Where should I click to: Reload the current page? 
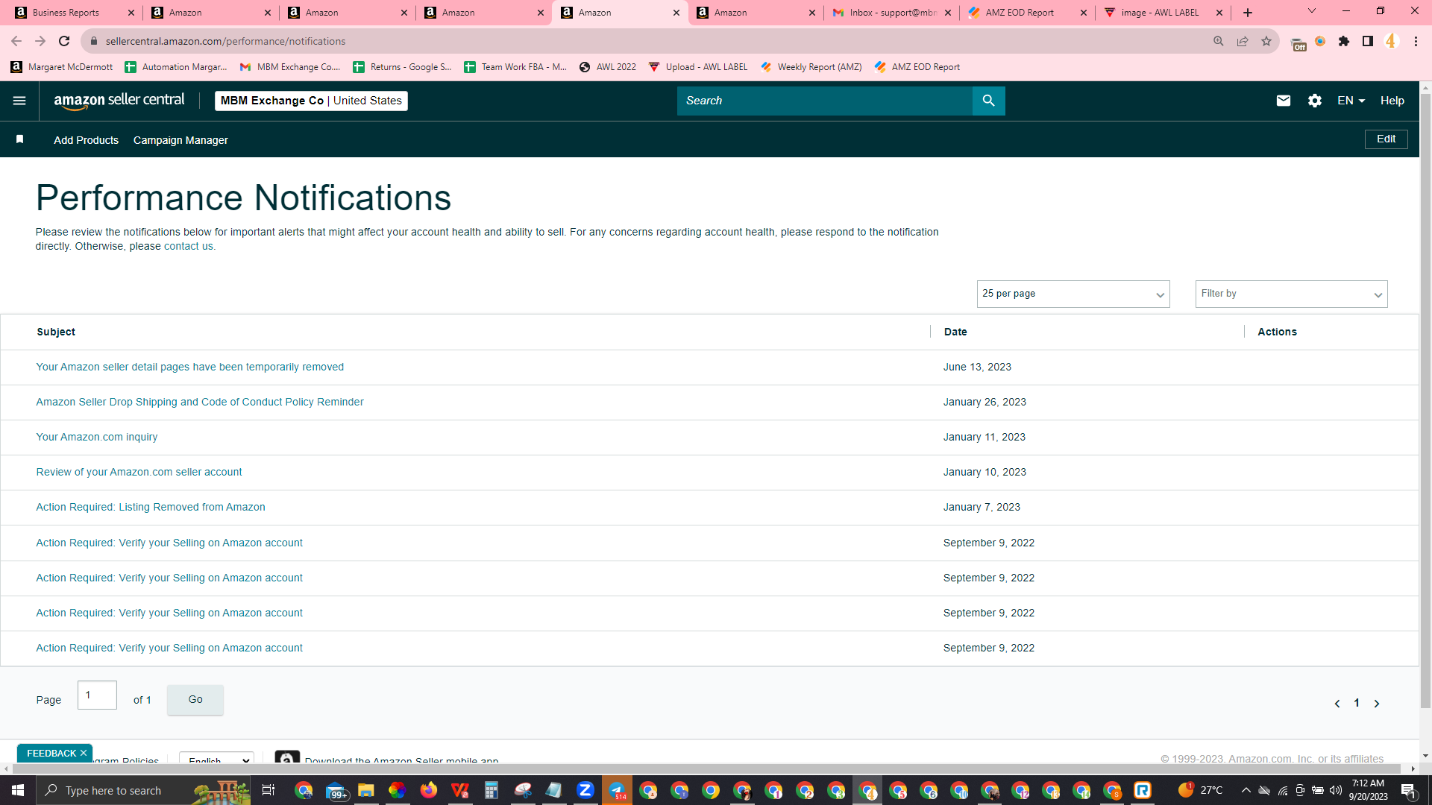pos(64,41)
